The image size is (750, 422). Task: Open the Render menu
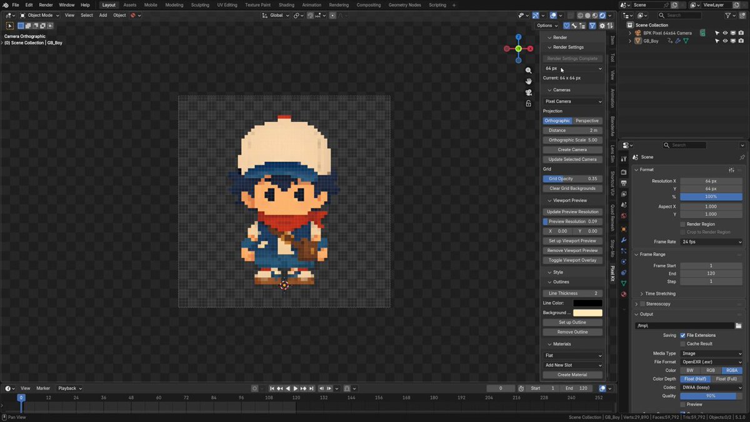46,5
